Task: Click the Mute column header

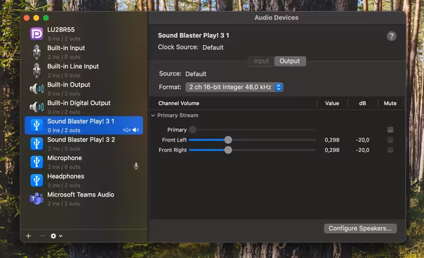Action: (x=390, y=104)
